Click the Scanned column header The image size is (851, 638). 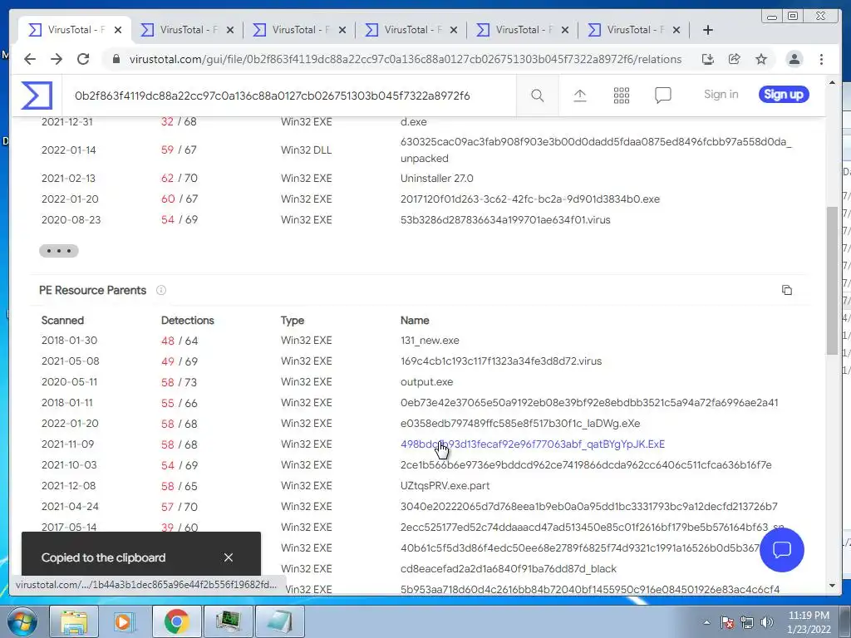[62, 320]
